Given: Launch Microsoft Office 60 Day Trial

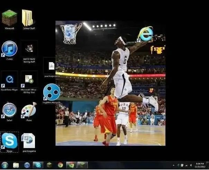Looking at the screenshot, I should tap(29, 80).
